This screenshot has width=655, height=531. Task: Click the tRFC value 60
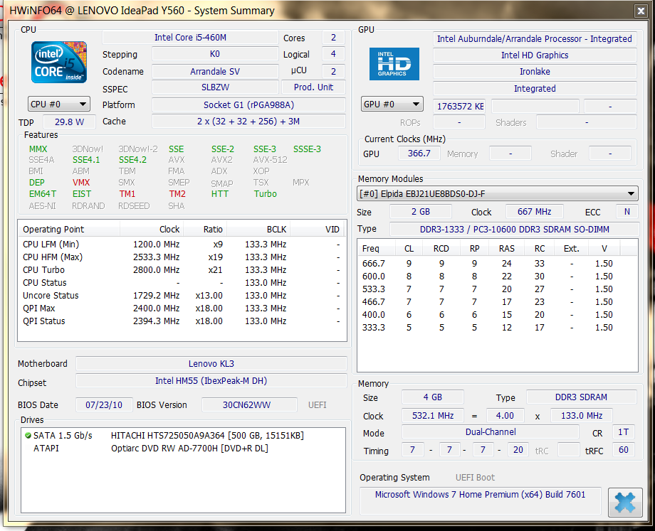click(x=623, y=450)
